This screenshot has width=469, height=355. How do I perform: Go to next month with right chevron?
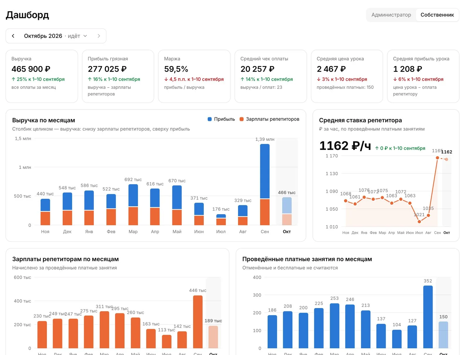point(99,36)
